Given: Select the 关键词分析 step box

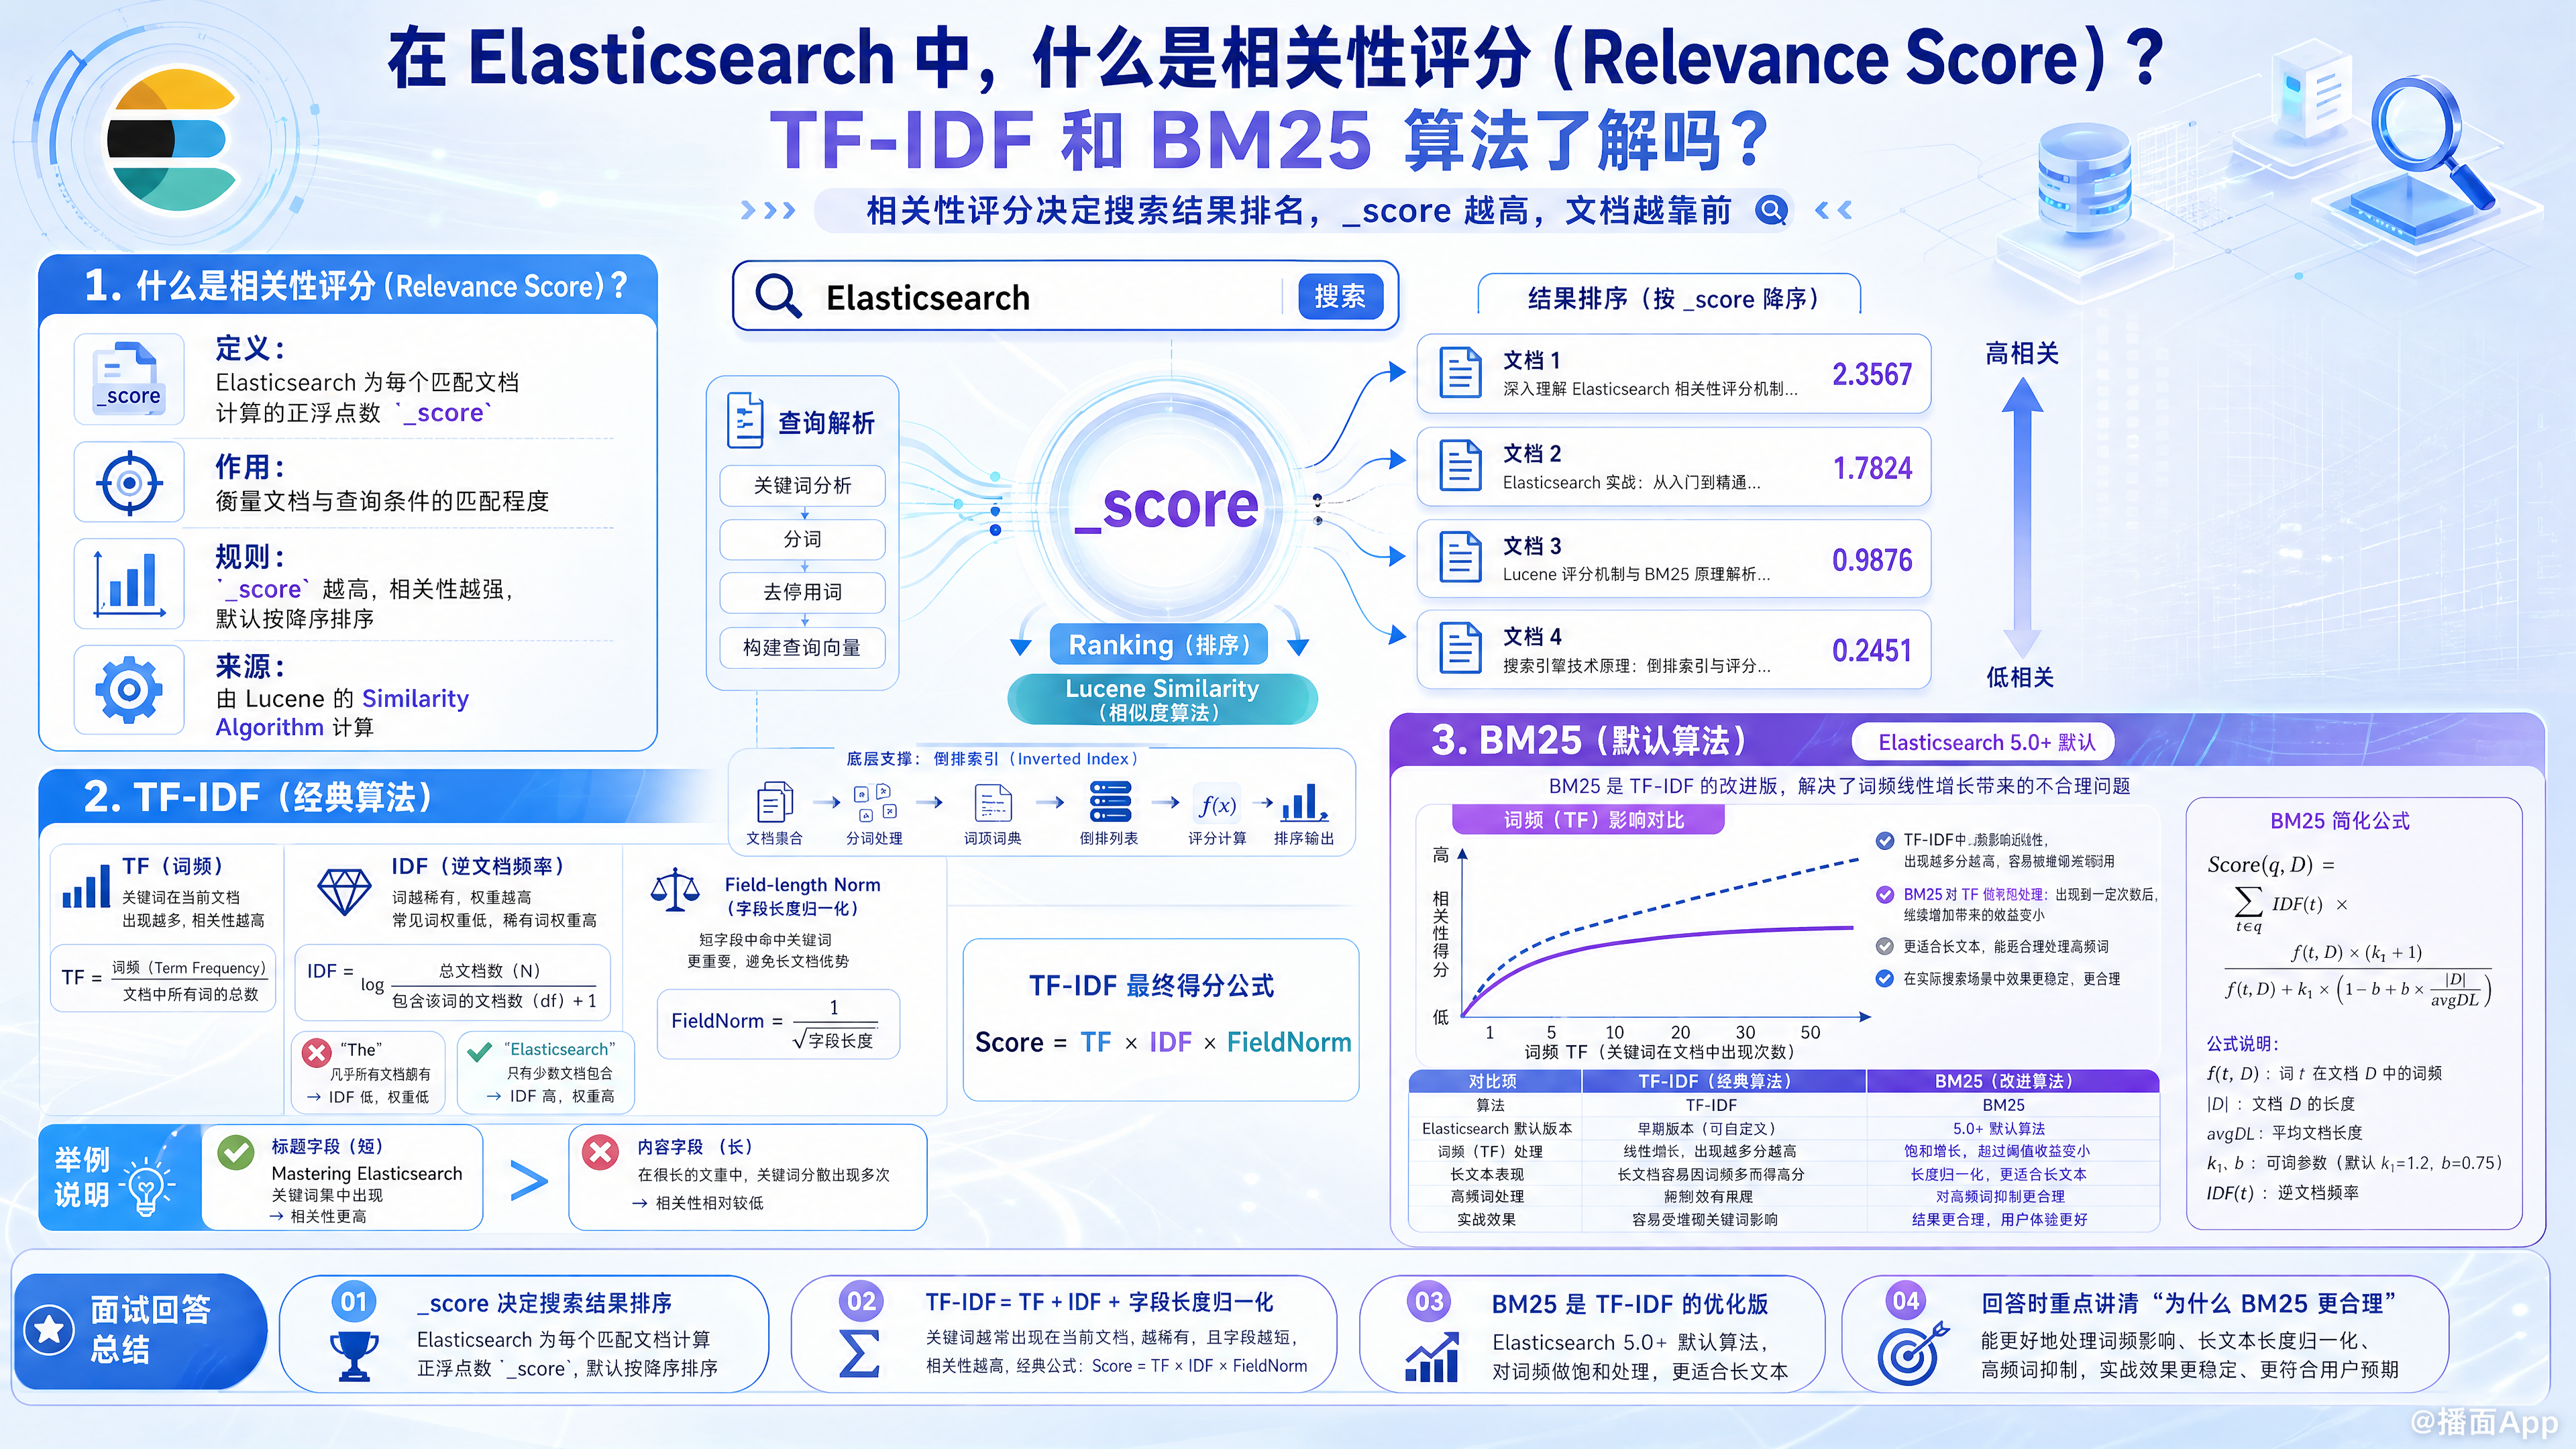Looking at the screenshot, I should pyautogui.click(x=802, y=485).
